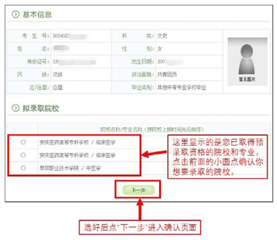Click the 阜阳职业技术学院 / 中医学 row text
The height and width of the screenshot is (240, 277).
click(x=70, y=168)
